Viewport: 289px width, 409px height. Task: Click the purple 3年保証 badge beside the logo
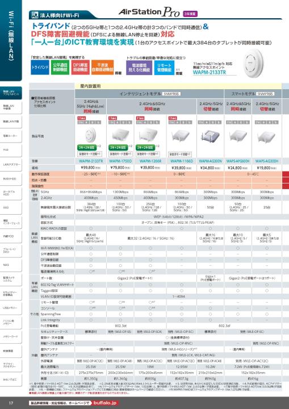pos(190,14)
